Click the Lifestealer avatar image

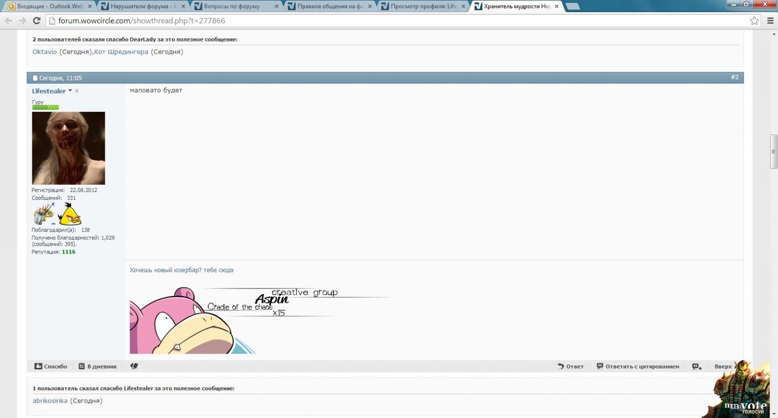point(68,148)
